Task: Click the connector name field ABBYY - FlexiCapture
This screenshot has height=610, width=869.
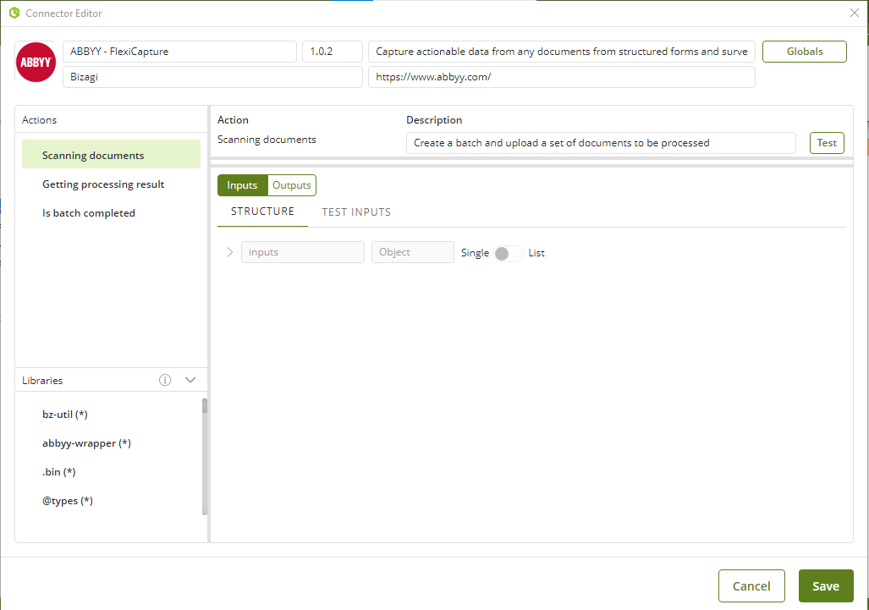Action: 179,52
